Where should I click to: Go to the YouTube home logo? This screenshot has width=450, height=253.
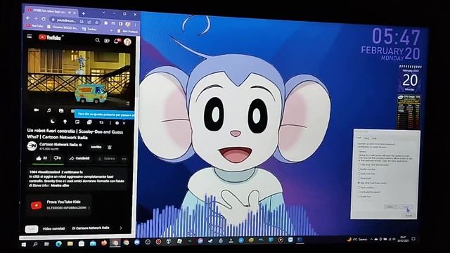pos(50,37)
